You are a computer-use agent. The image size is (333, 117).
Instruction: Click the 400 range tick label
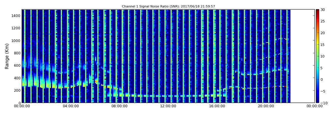pos(17,78)
